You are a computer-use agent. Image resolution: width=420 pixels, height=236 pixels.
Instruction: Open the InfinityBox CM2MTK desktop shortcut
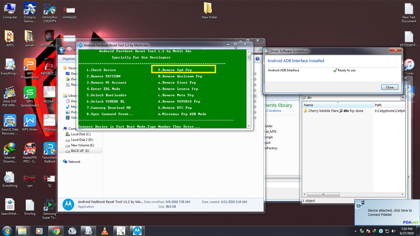[50, 12]
